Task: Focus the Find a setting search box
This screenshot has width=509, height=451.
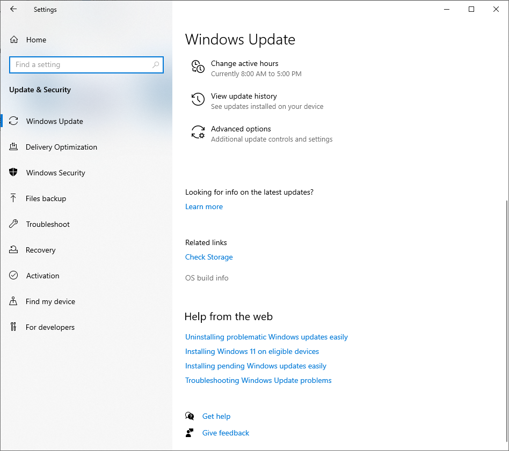Action: coord(81,65)
